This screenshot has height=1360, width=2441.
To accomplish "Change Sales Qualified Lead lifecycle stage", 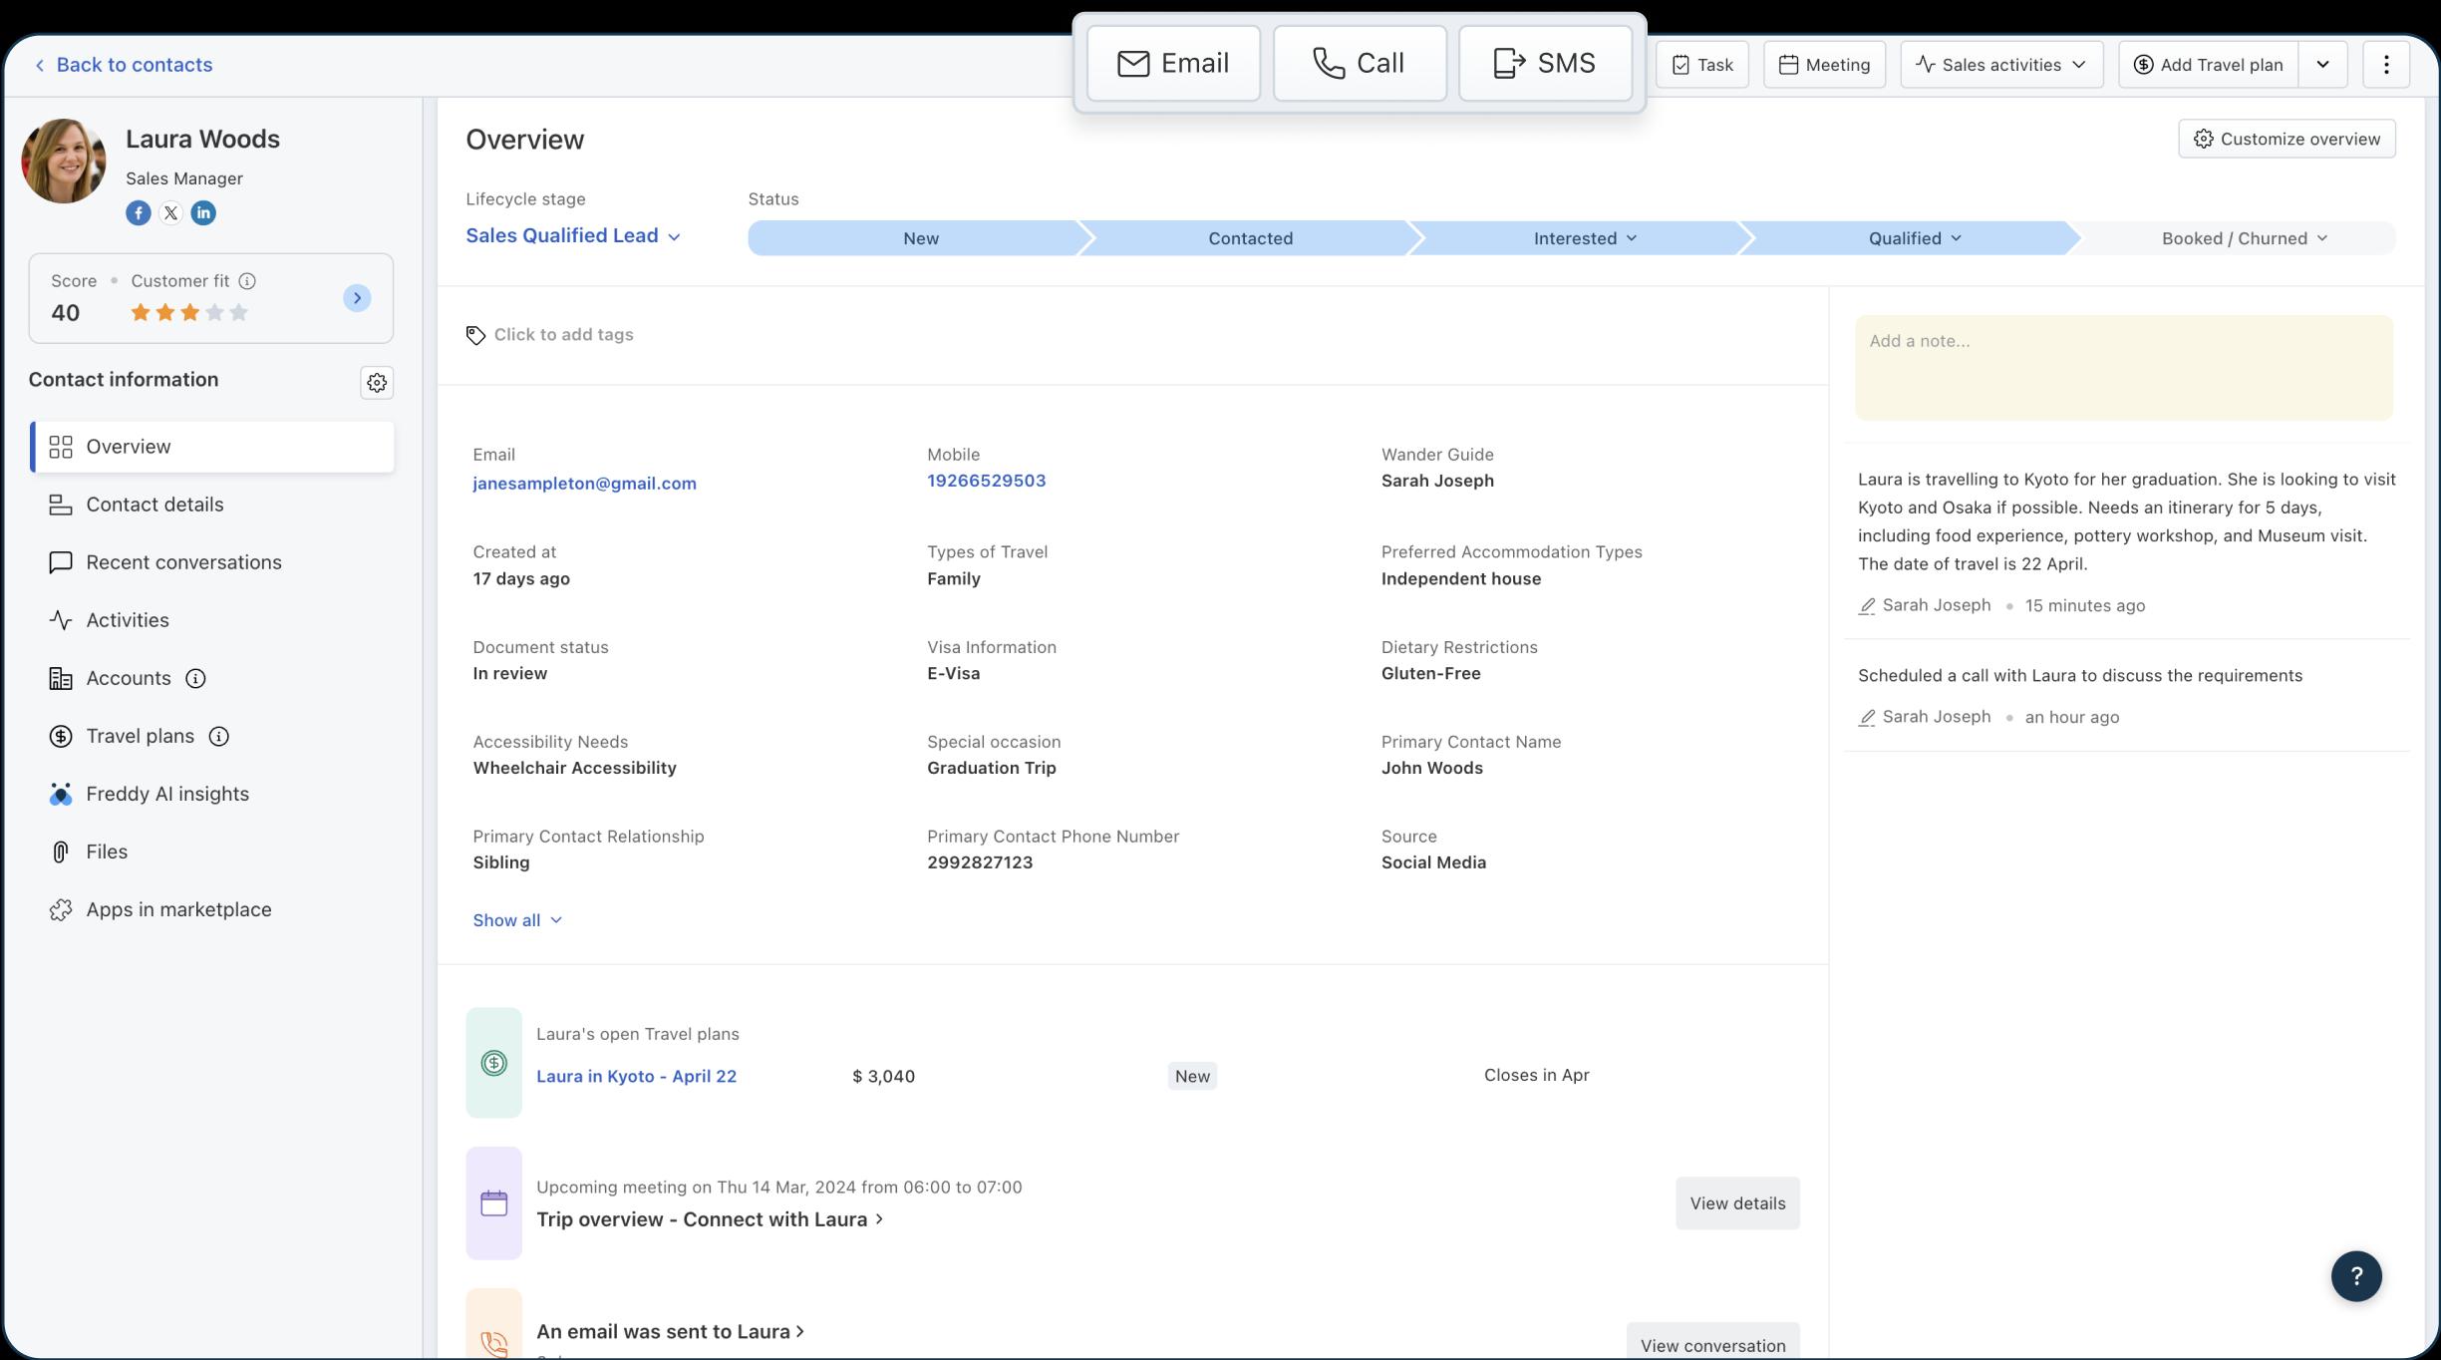I will click(573, 236).
